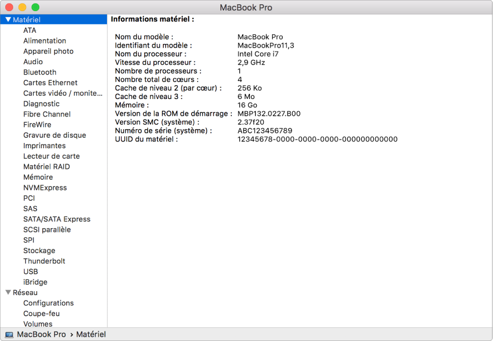Select the Matériel category label

pos(26,20)
